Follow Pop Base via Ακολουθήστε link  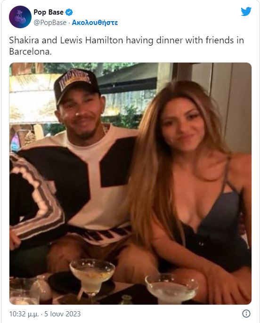(x=95, y=23)
